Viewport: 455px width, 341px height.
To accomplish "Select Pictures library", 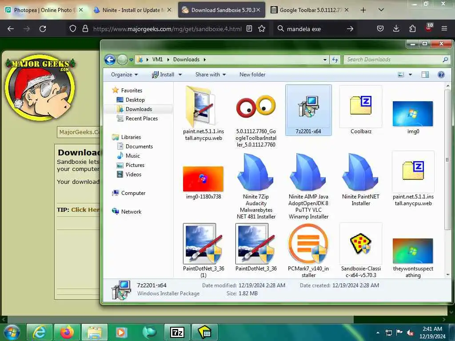I will pos(131,165).
